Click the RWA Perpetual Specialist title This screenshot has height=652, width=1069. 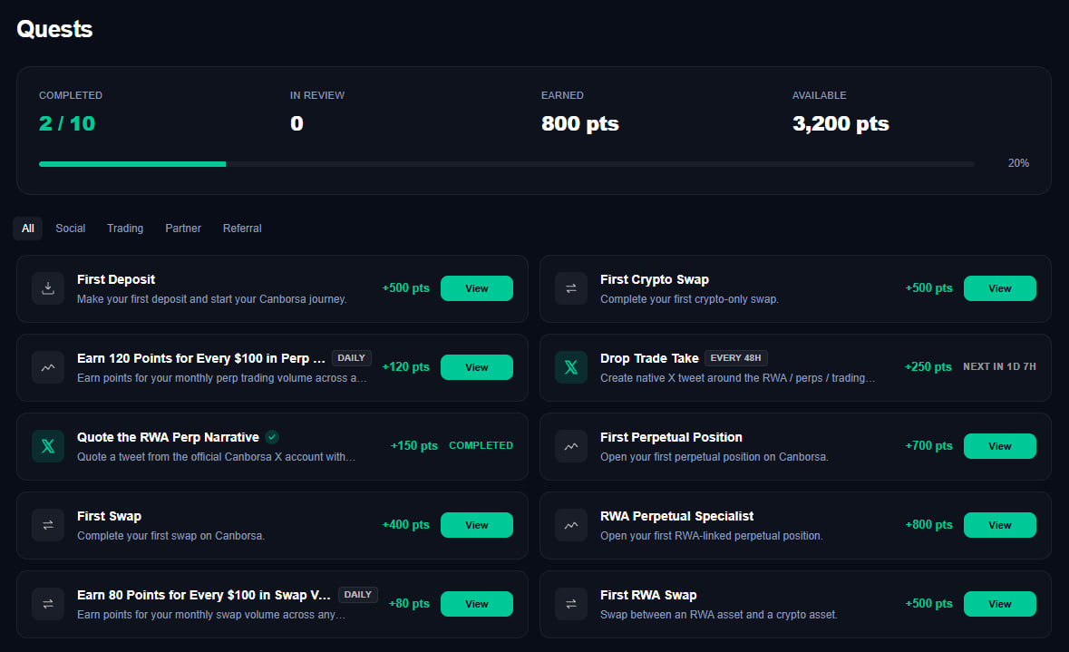(676, 516)
